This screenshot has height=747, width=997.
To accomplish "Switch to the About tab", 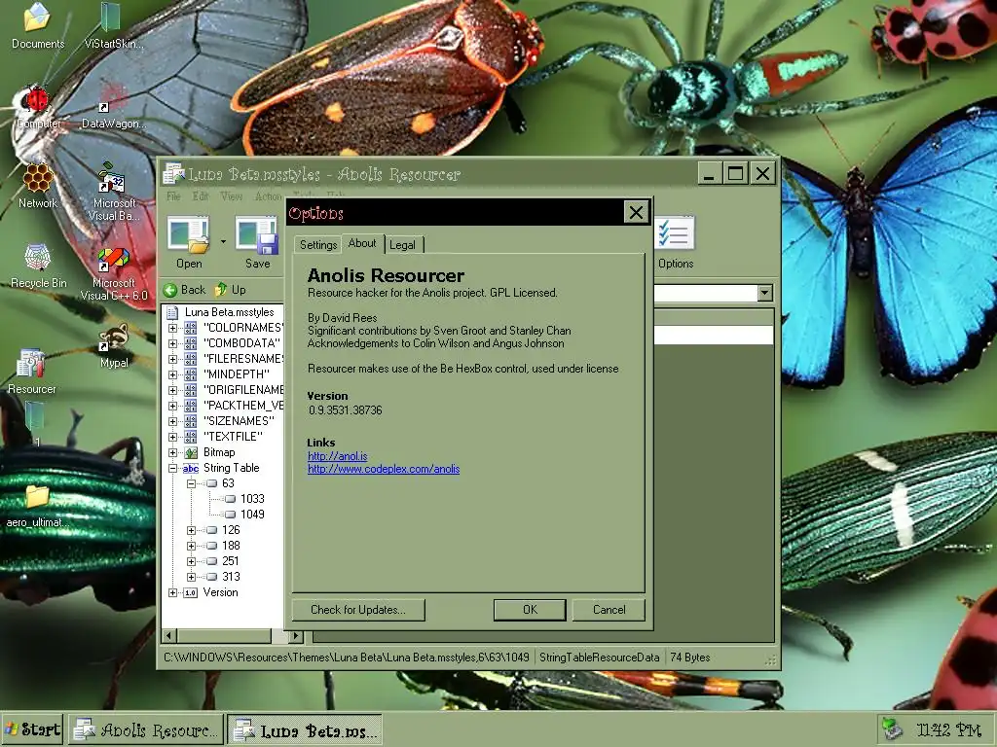I will [x=362, y=243].
